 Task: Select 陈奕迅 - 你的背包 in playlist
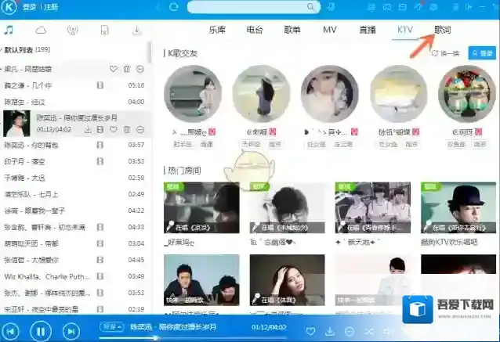click(x=75, y=145)
